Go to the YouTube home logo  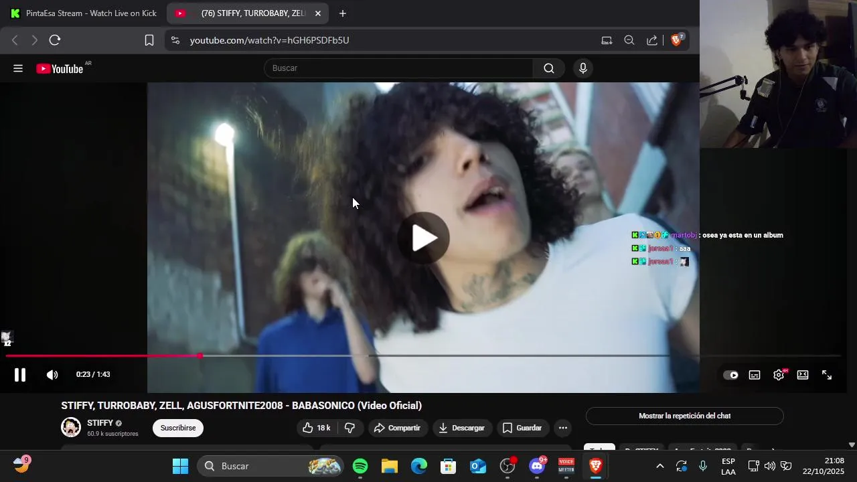tap(60, 68)
